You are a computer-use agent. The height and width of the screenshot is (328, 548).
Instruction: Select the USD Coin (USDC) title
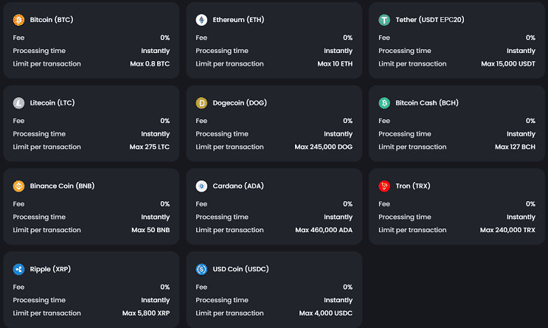(240, 269)
